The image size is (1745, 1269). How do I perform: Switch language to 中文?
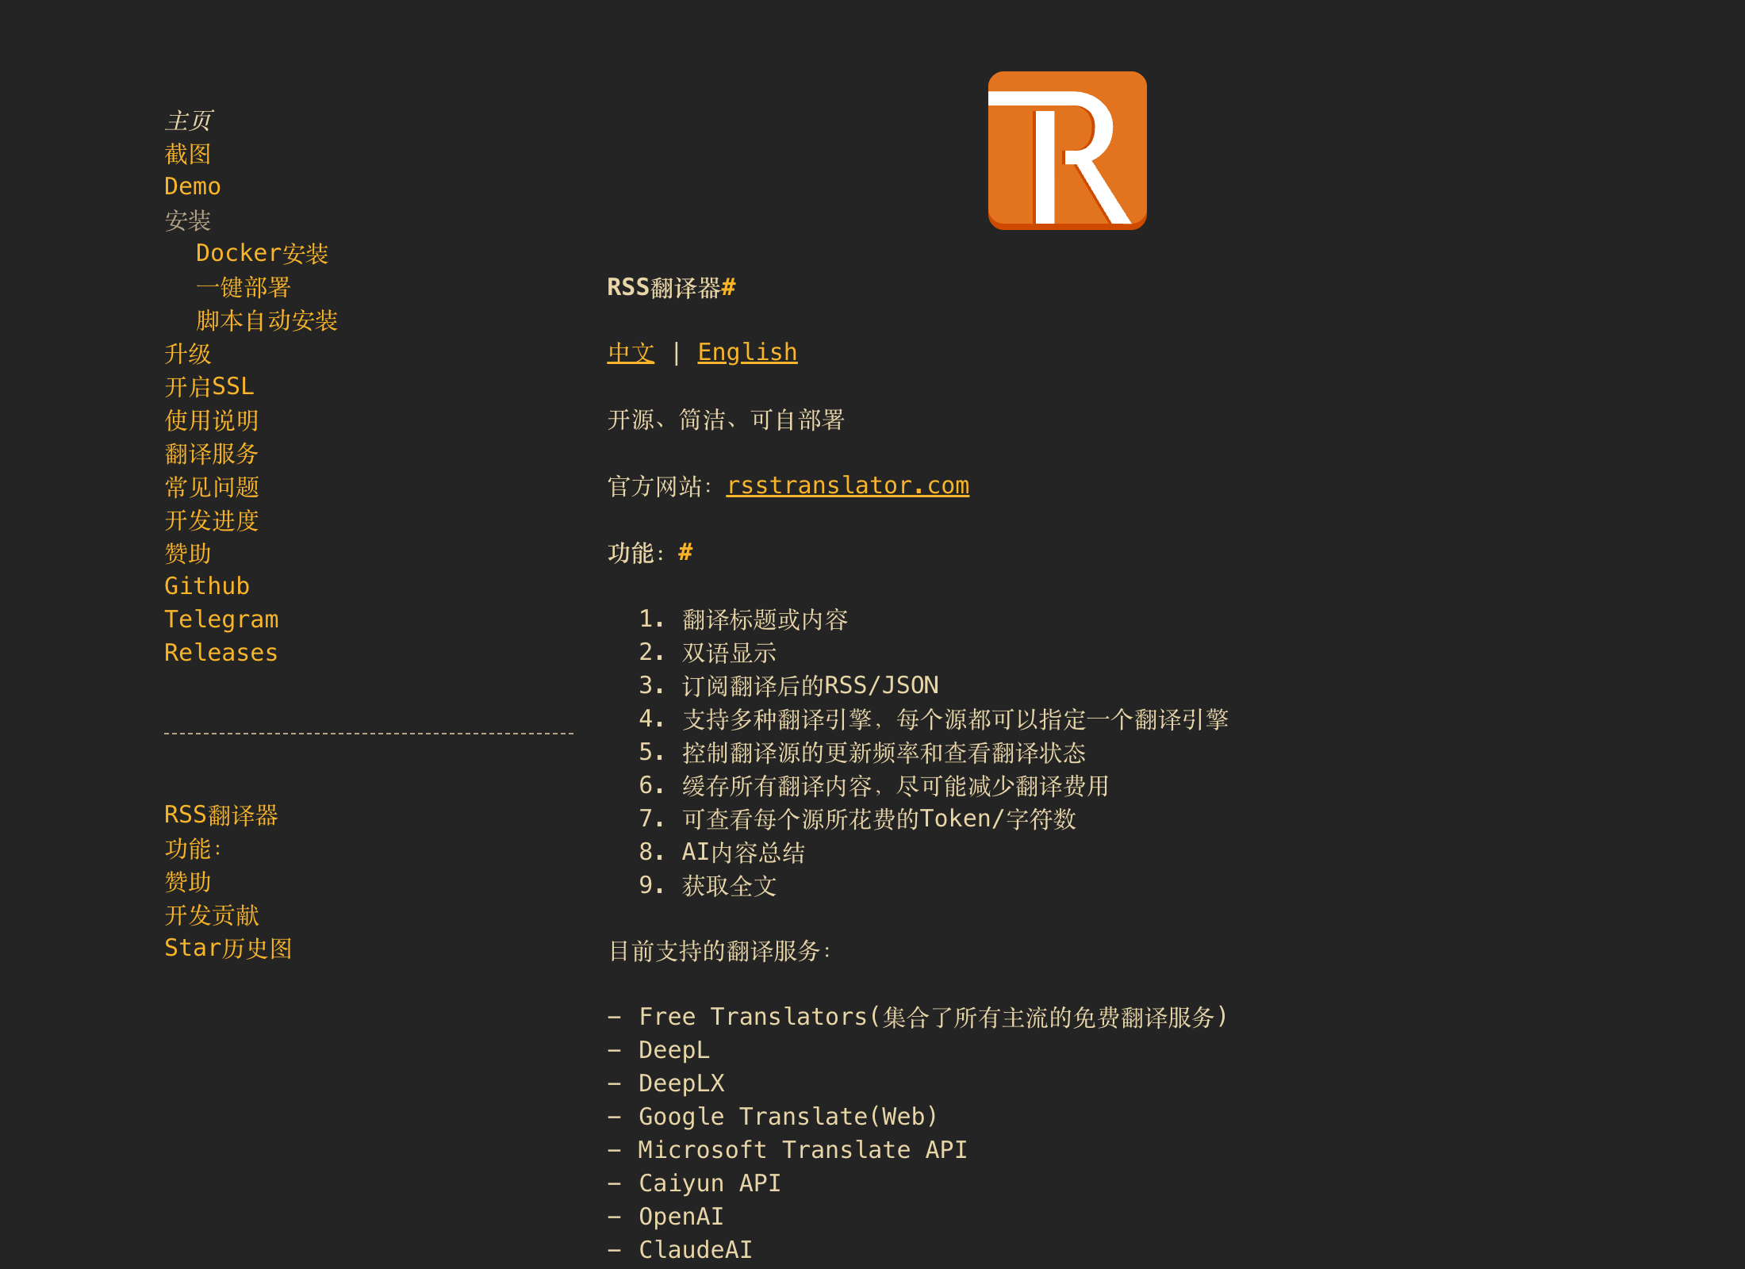631,353
